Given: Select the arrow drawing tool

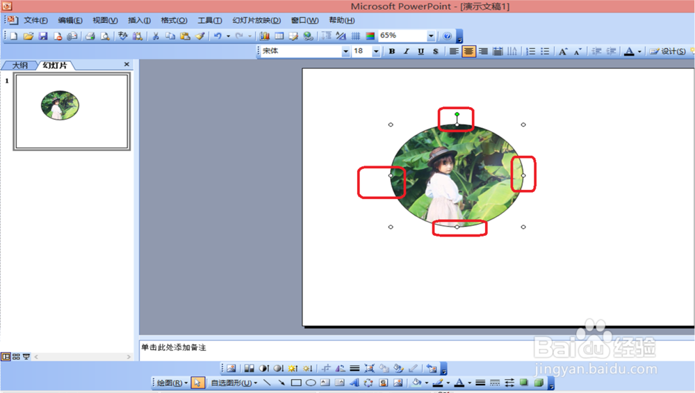Looking at the screenshot, I should pos(281,383).
